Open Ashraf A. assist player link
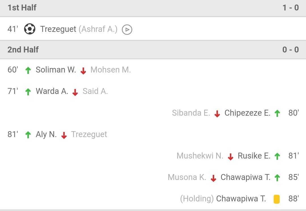This screenshot has height=211, width=306. pyautogui.click(x=98, y=29)
